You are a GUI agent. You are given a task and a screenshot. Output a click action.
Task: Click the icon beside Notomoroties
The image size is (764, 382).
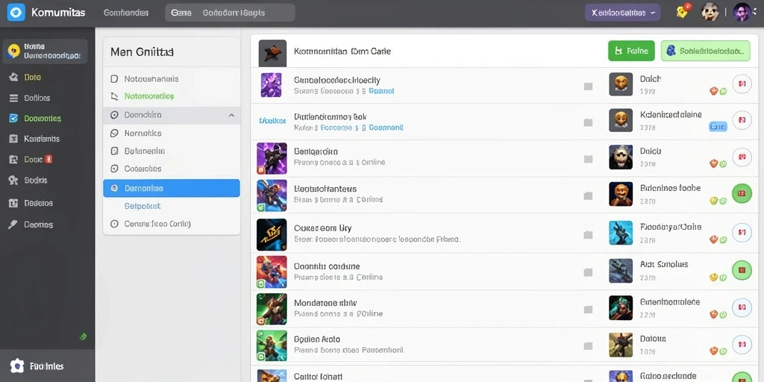(114, 96)
